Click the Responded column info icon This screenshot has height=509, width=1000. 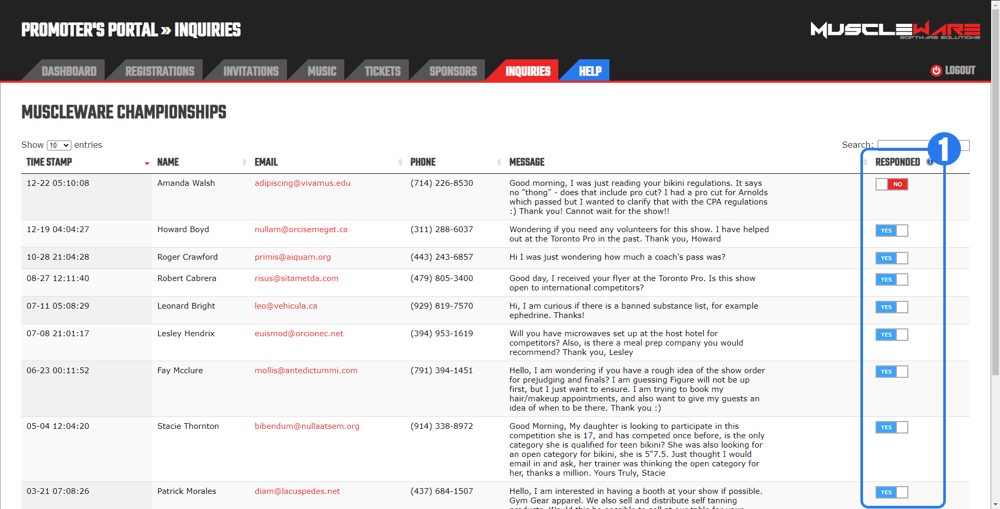(x=930, y=162)
